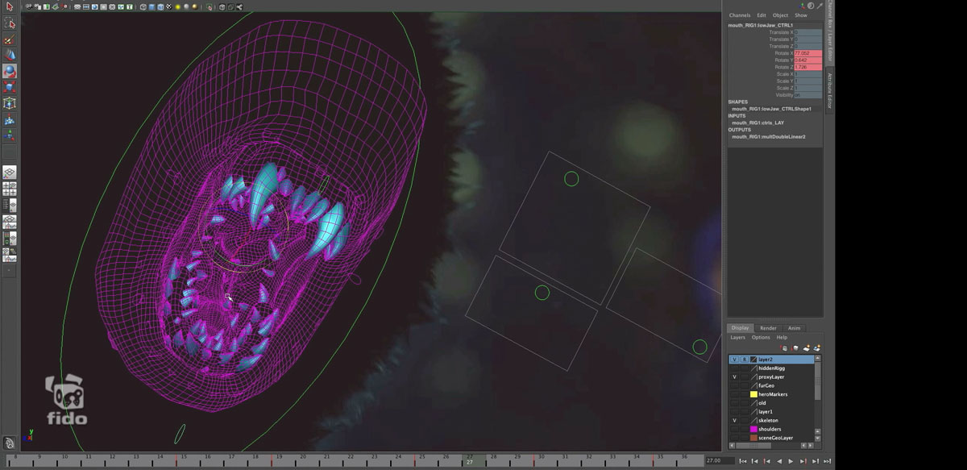967x470 pixels.
Task: Click wireframe cube shading icon in viewport toolbar
Action: point(143,7)
